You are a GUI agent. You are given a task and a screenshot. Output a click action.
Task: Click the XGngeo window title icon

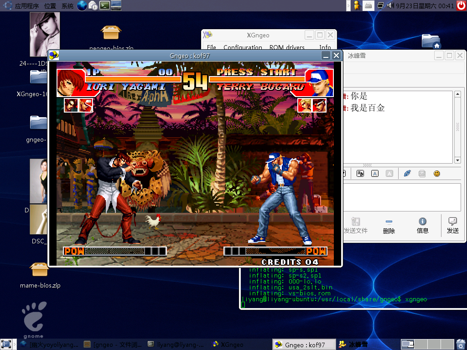(208, 35)
